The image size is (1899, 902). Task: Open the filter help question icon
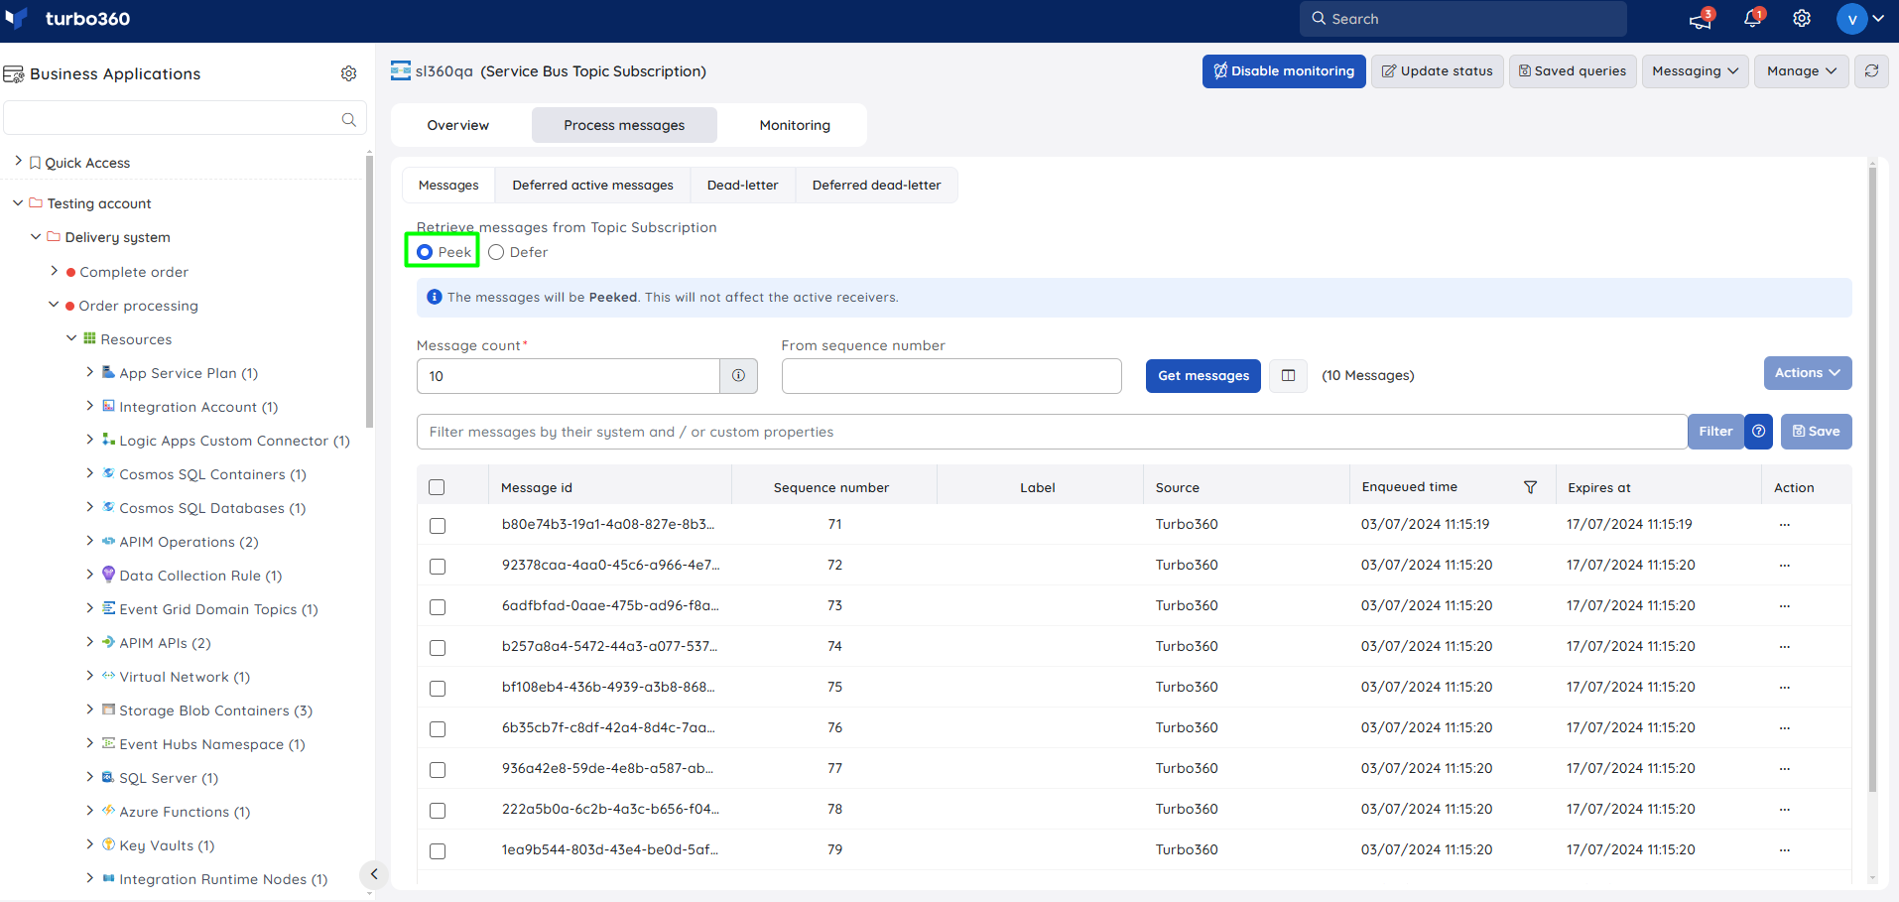click(x=1758, y=432)
